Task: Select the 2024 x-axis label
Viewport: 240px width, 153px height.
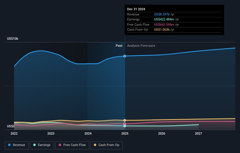Action: point(88,134)
